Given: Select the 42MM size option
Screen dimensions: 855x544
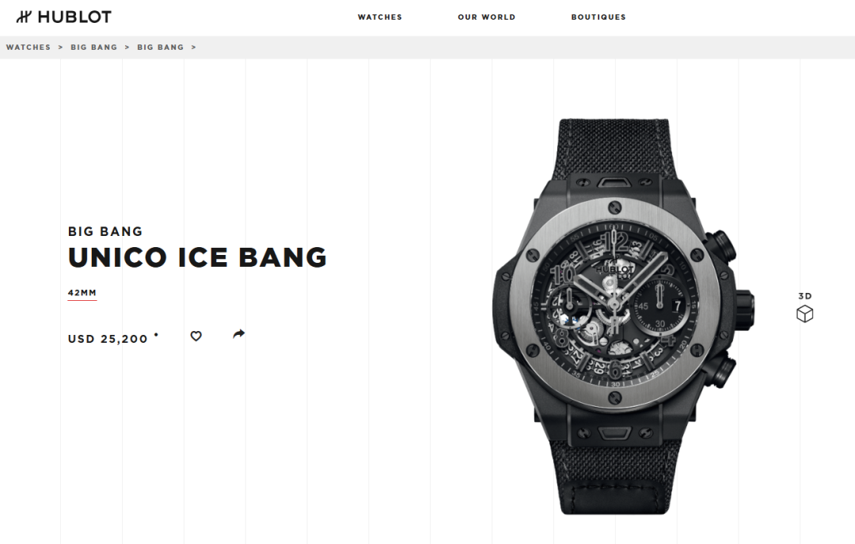Looking at the screenshot, I should click(82, 293).
